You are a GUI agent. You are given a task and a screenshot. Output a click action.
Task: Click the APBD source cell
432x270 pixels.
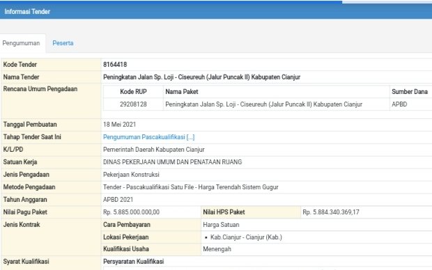399,104
